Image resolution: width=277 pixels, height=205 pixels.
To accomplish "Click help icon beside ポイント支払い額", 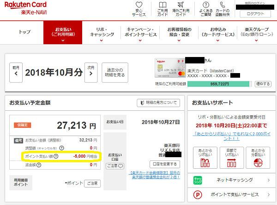I will (x=56, y=156).
